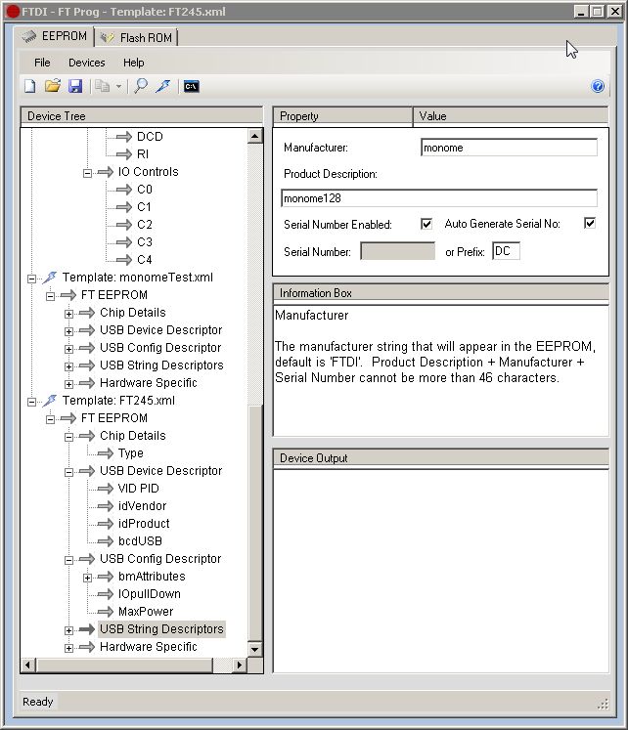Switch to the Flash ROM tab

tap(137, 38)
